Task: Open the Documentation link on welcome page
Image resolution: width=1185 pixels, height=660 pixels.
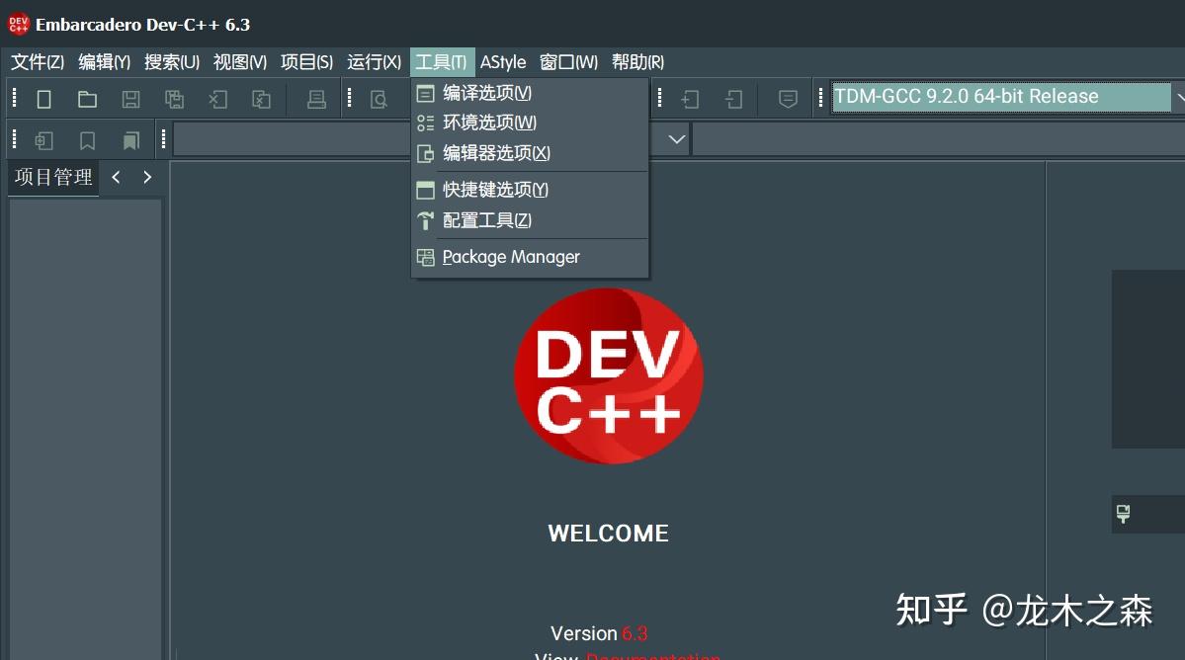Action: point(653,656)
